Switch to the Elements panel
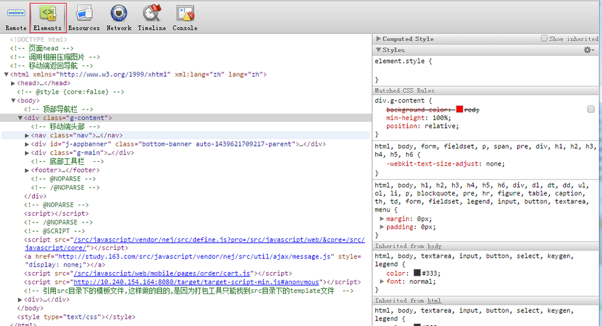 [48, 18]
